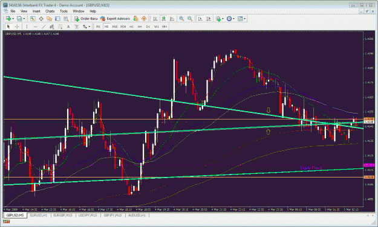Open the Data Window crosshair-circle icon
This screenshot has height=227, width=378.
41,19
